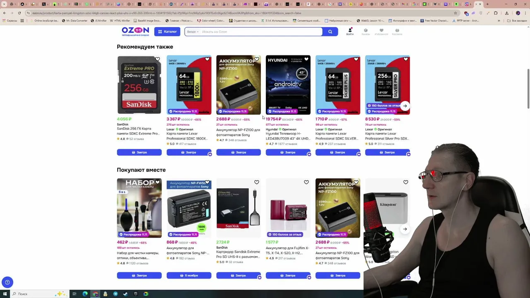The image size is (530, 298).
Task: Open the Заказы orders icon
Action: (366, 31)
